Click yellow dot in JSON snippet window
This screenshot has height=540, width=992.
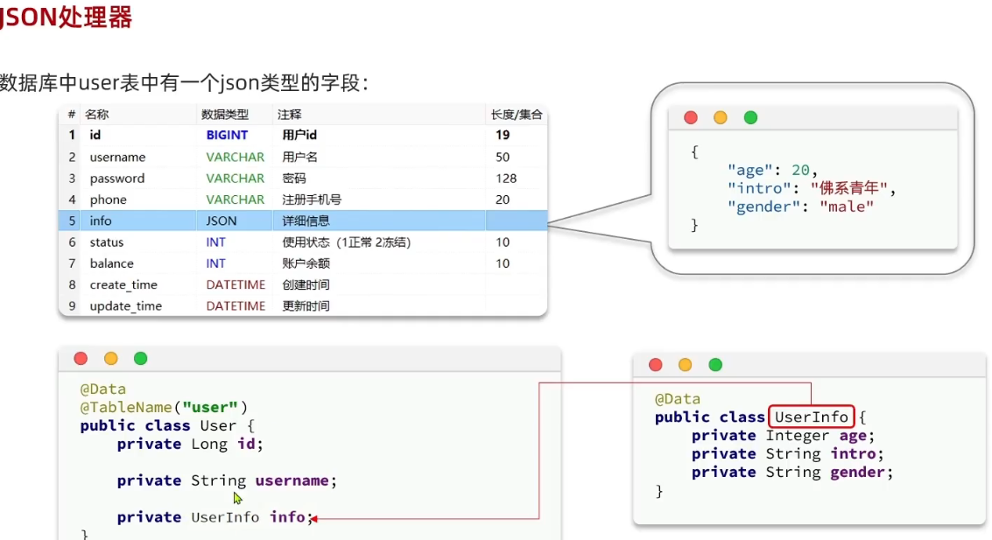pos(720,117)
